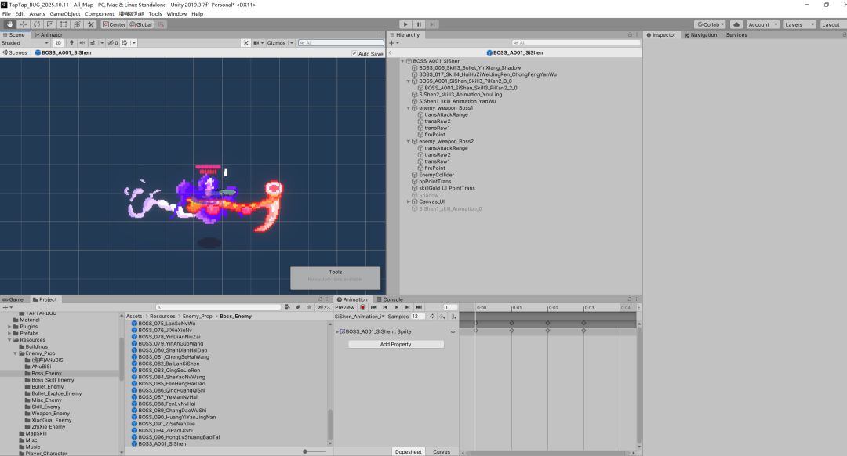Viewport: 847px width, 456px height.
Task: Select the Hand tool in the toolbar
Action: coord(10,24)
